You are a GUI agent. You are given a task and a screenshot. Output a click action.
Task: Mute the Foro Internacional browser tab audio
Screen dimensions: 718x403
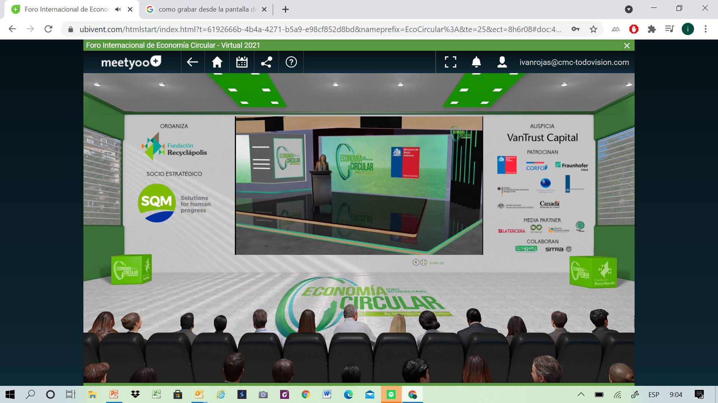(118, 9)
